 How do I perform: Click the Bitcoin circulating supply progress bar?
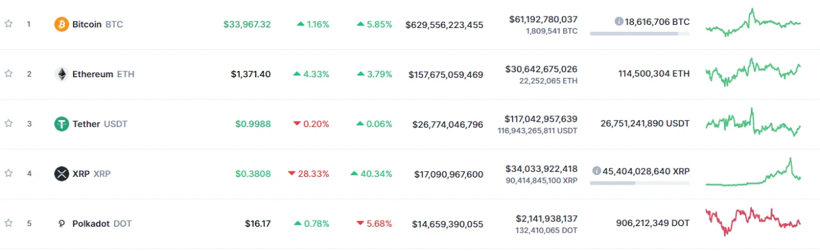coord(639,33)
